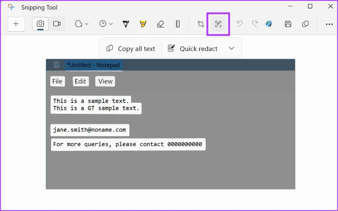Maximize the Snipping Tool window

[x=310, y=6]
